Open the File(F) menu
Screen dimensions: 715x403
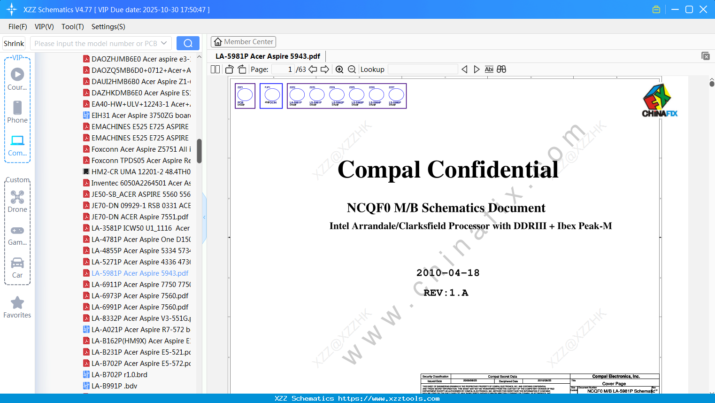(x=18, y=27)
